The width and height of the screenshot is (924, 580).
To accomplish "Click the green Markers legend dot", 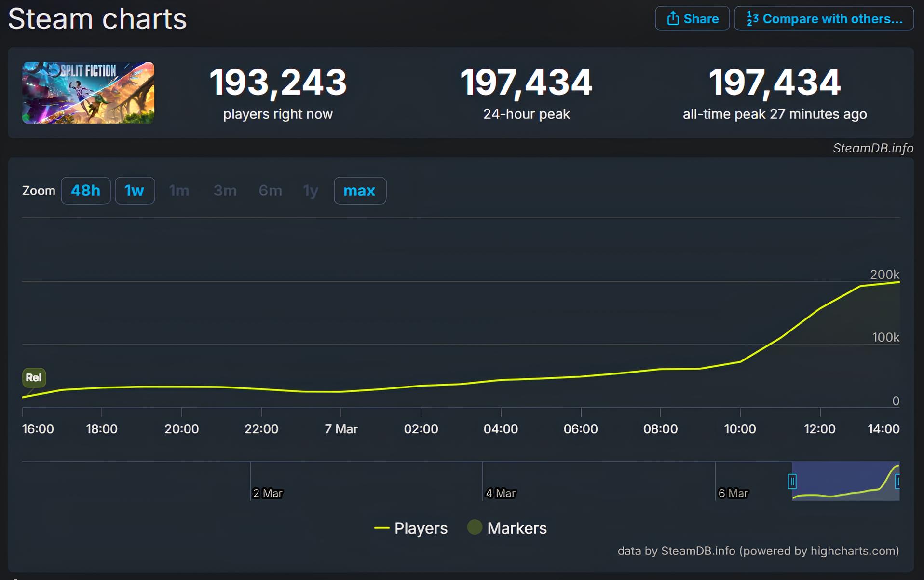I will coord(475,527).
